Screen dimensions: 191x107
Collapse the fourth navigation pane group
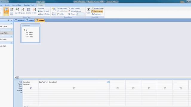[11, 43]
